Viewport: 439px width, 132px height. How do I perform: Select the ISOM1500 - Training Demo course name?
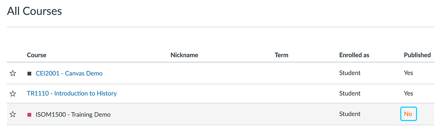click(x=73, y=114)
